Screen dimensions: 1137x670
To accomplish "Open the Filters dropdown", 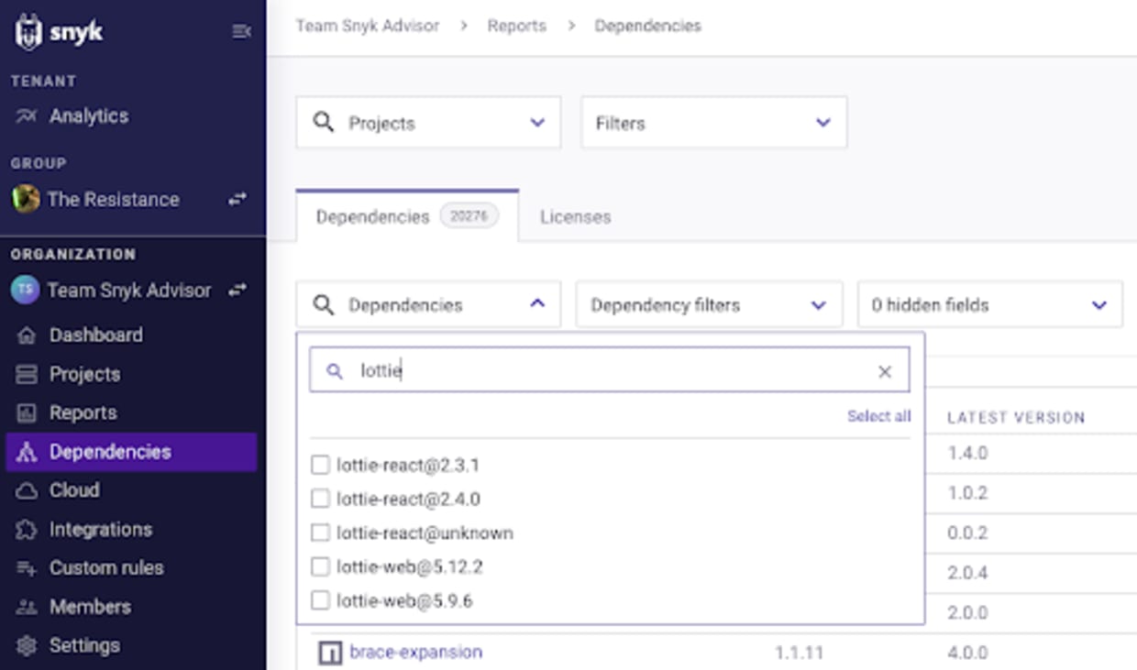I will (713, 123).
